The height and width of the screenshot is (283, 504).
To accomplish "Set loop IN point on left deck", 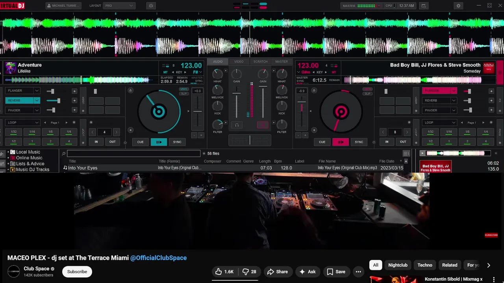I will pos(96,142).
